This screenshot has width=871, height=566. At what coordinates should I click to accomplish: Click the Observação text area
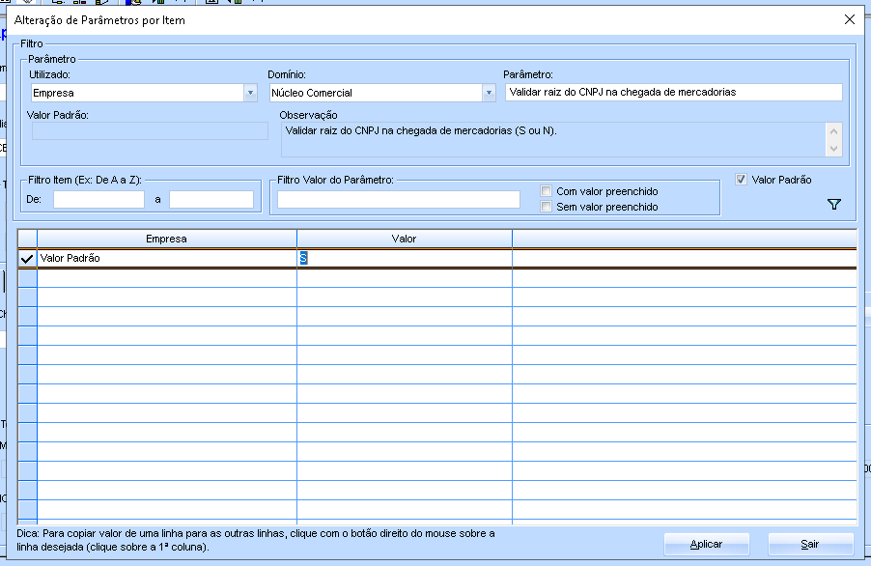553,140
